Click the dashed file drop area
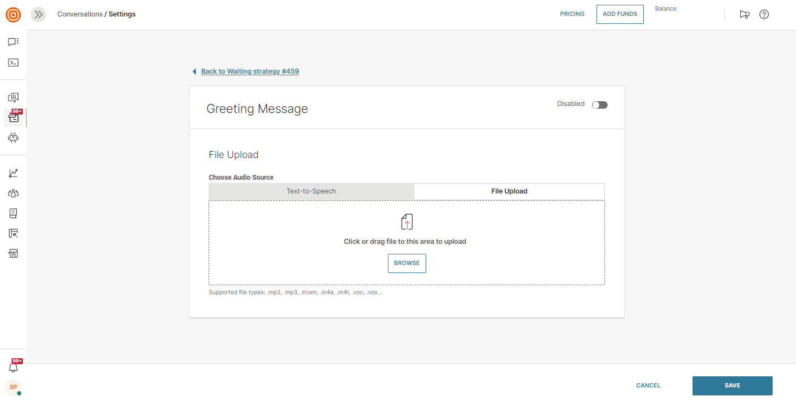 406,243
